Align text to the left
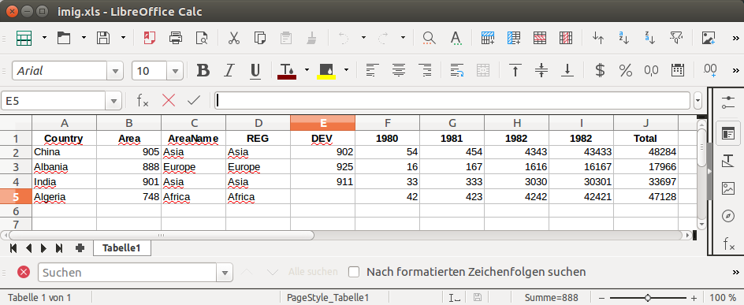Viewport: 744px width, 305px height. coord(373,71)
